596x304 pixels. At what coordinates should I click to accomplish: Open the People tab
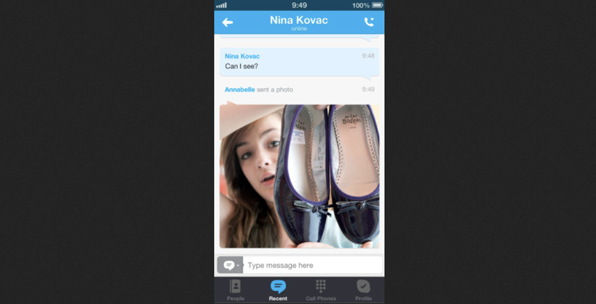236,291
